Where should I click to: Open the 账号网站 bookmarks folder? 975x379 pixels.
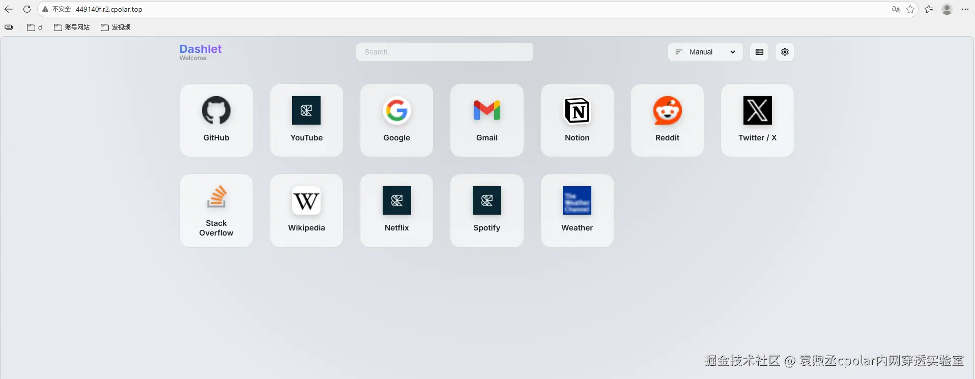[72, 27]
